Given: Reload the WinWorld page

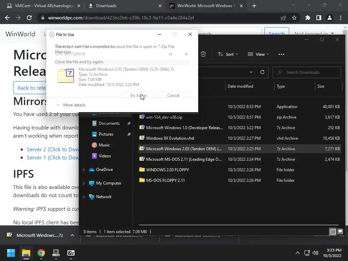Looking at the screenshot, I should pos(29,18).
